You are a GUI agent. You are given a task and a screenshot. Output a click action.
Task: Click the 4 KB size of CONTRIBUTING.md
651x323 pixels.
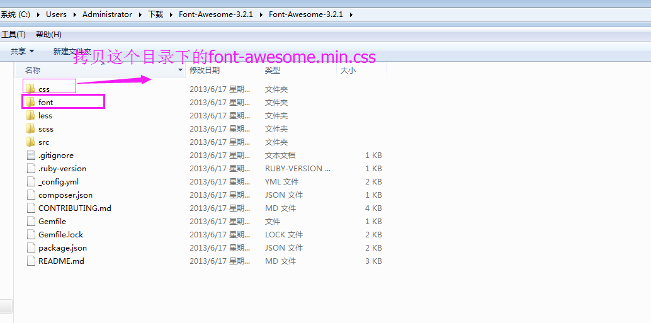pyautogui.click(x=373, y=208)
